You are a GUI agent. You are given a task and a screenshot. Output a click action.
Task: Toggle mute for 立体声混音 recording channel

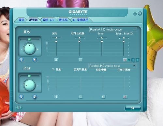click(x=125, y=97)
